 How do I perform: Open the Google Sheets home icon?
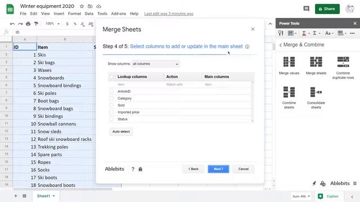coord(10,9)
